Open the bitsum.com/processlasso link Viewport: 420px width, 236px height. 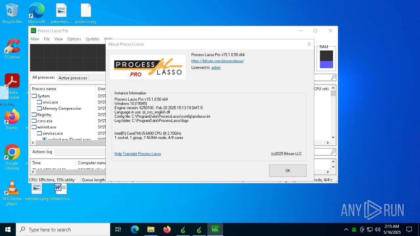pyautogui.click(x=218, y=61)
